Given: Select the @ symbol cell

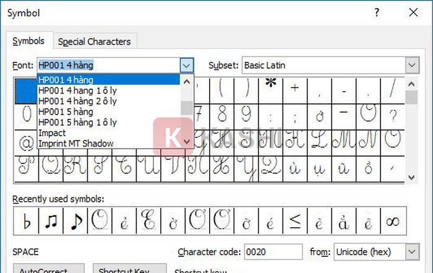Looking at the screenshot, I should click(x=26, y=143).
